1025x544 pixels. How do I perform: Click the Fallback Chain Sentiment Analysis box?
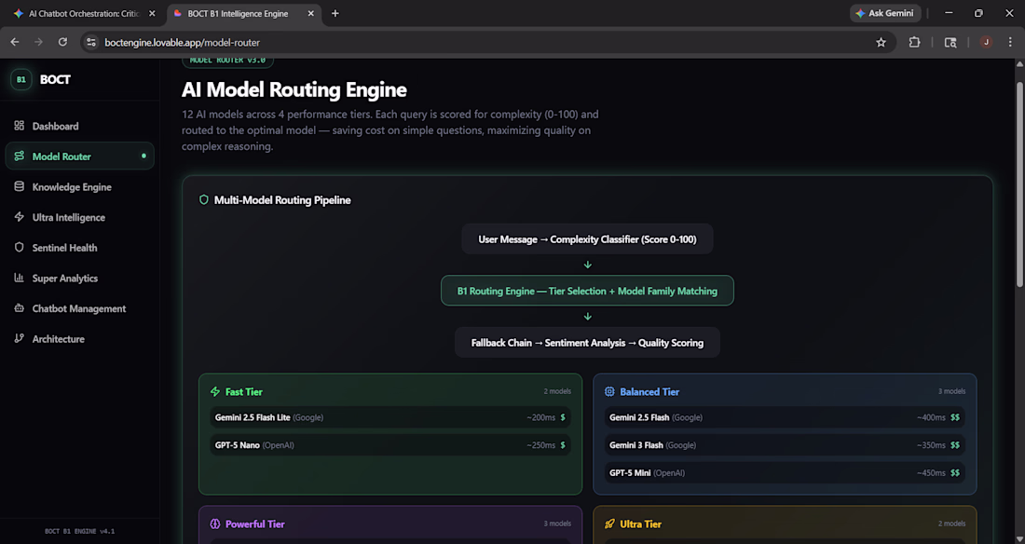587,343
